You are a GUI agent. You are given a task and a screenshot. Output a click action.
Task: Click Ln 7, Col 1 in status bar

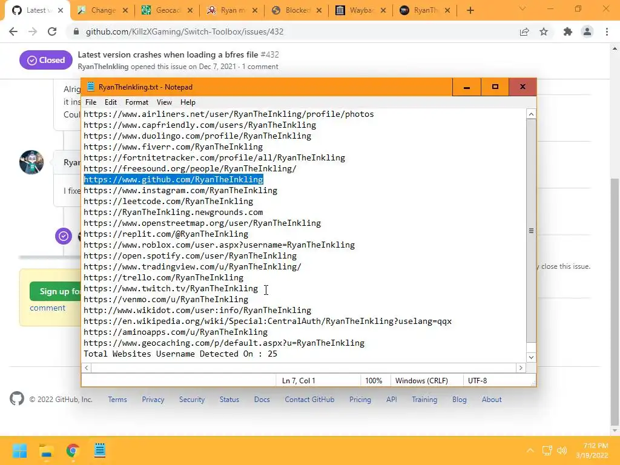298,381
